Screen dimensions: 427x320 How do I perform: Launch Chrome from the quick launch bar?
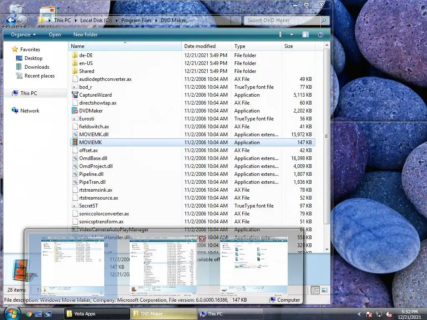[x=29, y=314]
